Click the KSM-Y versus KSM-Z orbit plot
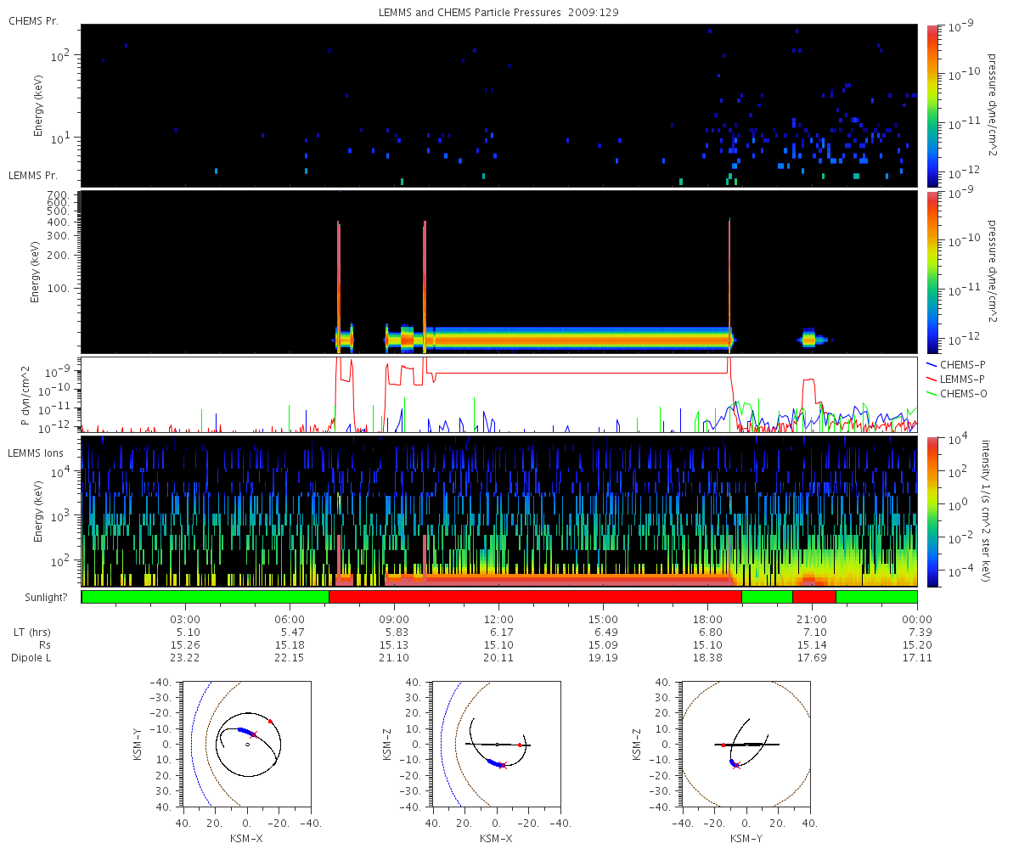Image resolution: width=1019 pixels, height=849 pixels. point(746,745)
